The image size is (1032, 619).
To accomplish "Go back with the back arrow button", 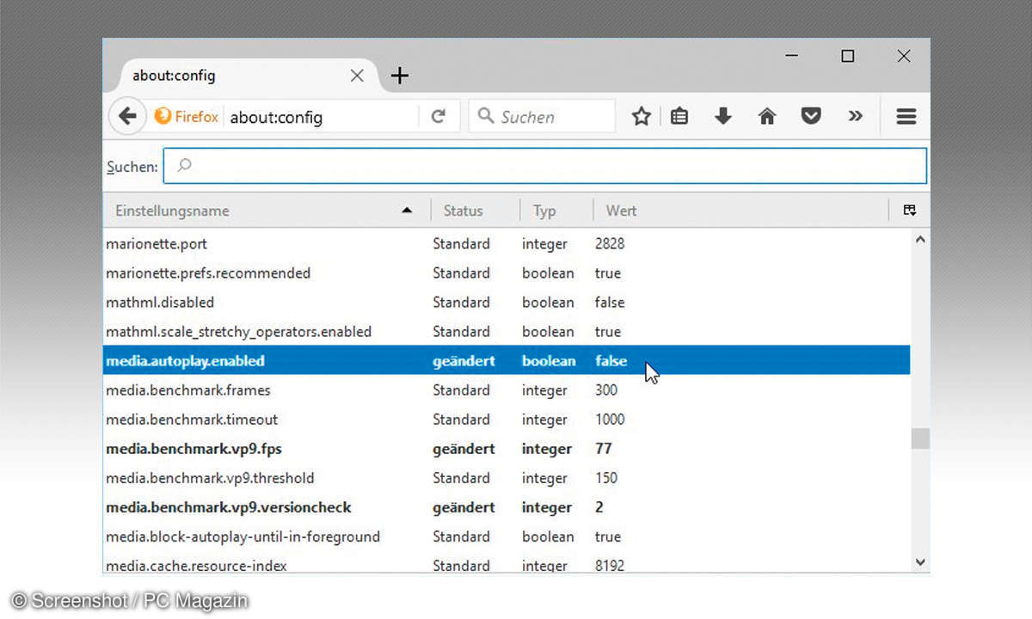I will coord(127,116).
